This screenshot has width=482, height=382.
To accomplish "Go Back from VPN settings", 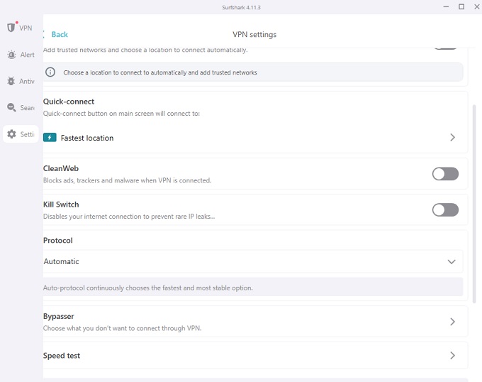I will coord(60,34).
